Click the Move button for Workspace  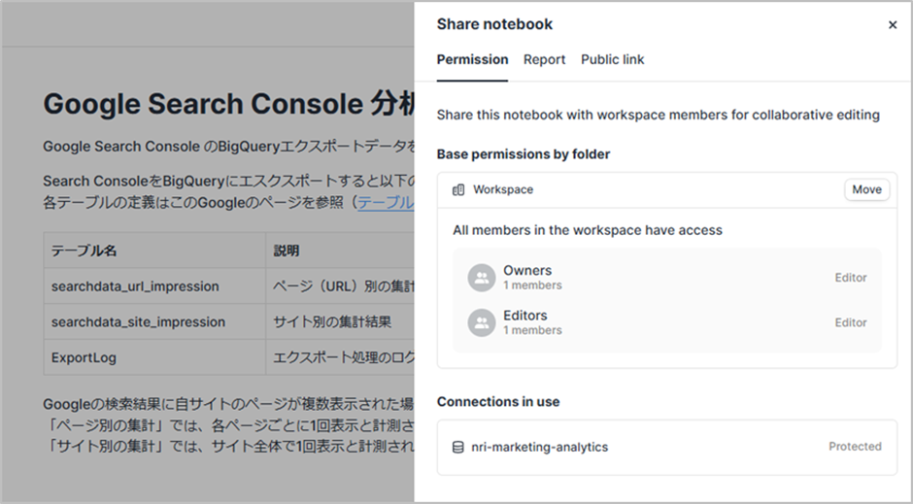tap(866, 189)
